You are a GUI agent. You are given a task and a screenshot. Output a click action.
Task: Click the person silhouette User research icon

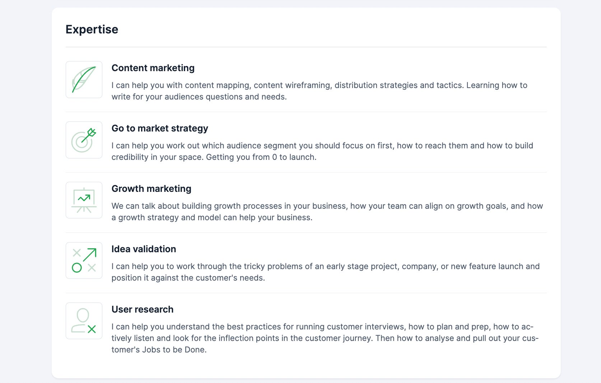click(x=84, y=321)
